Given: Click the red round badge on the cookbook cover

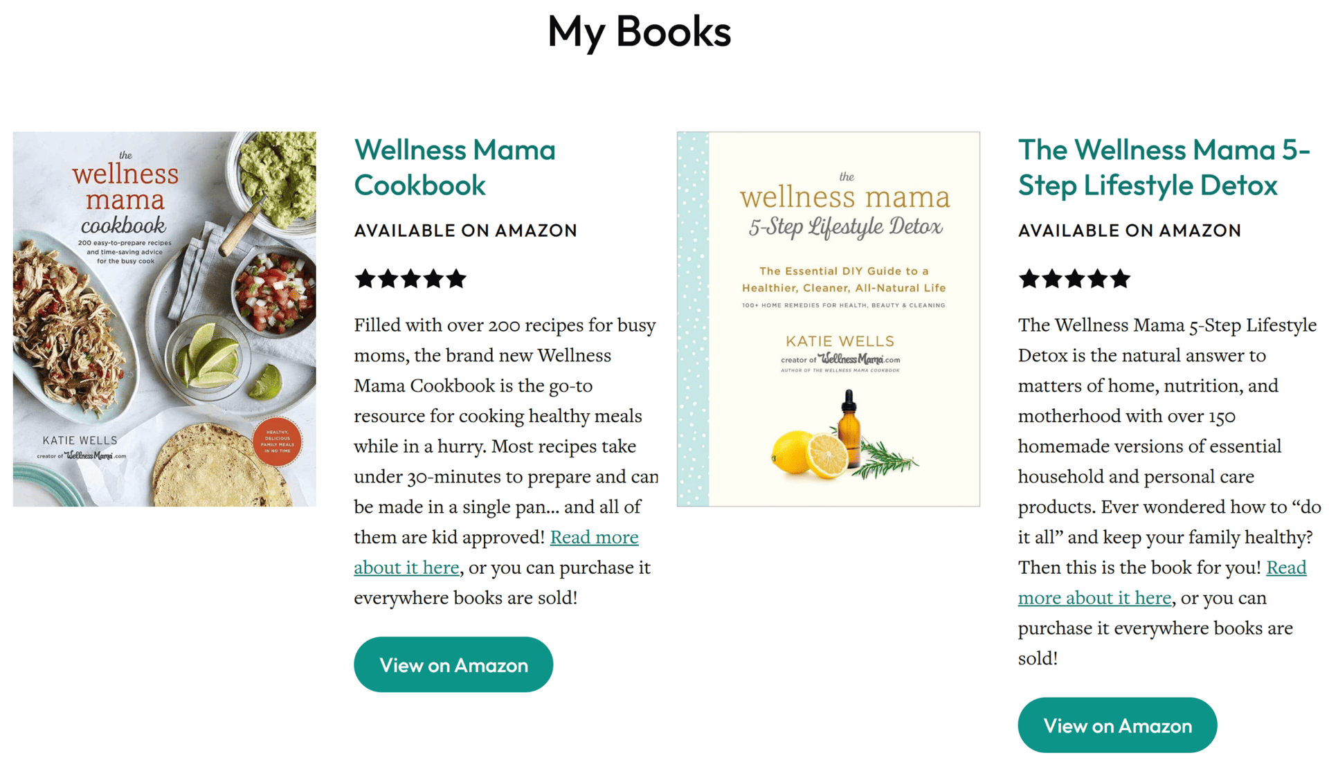Looking at the screenshot, I should 278,442.
